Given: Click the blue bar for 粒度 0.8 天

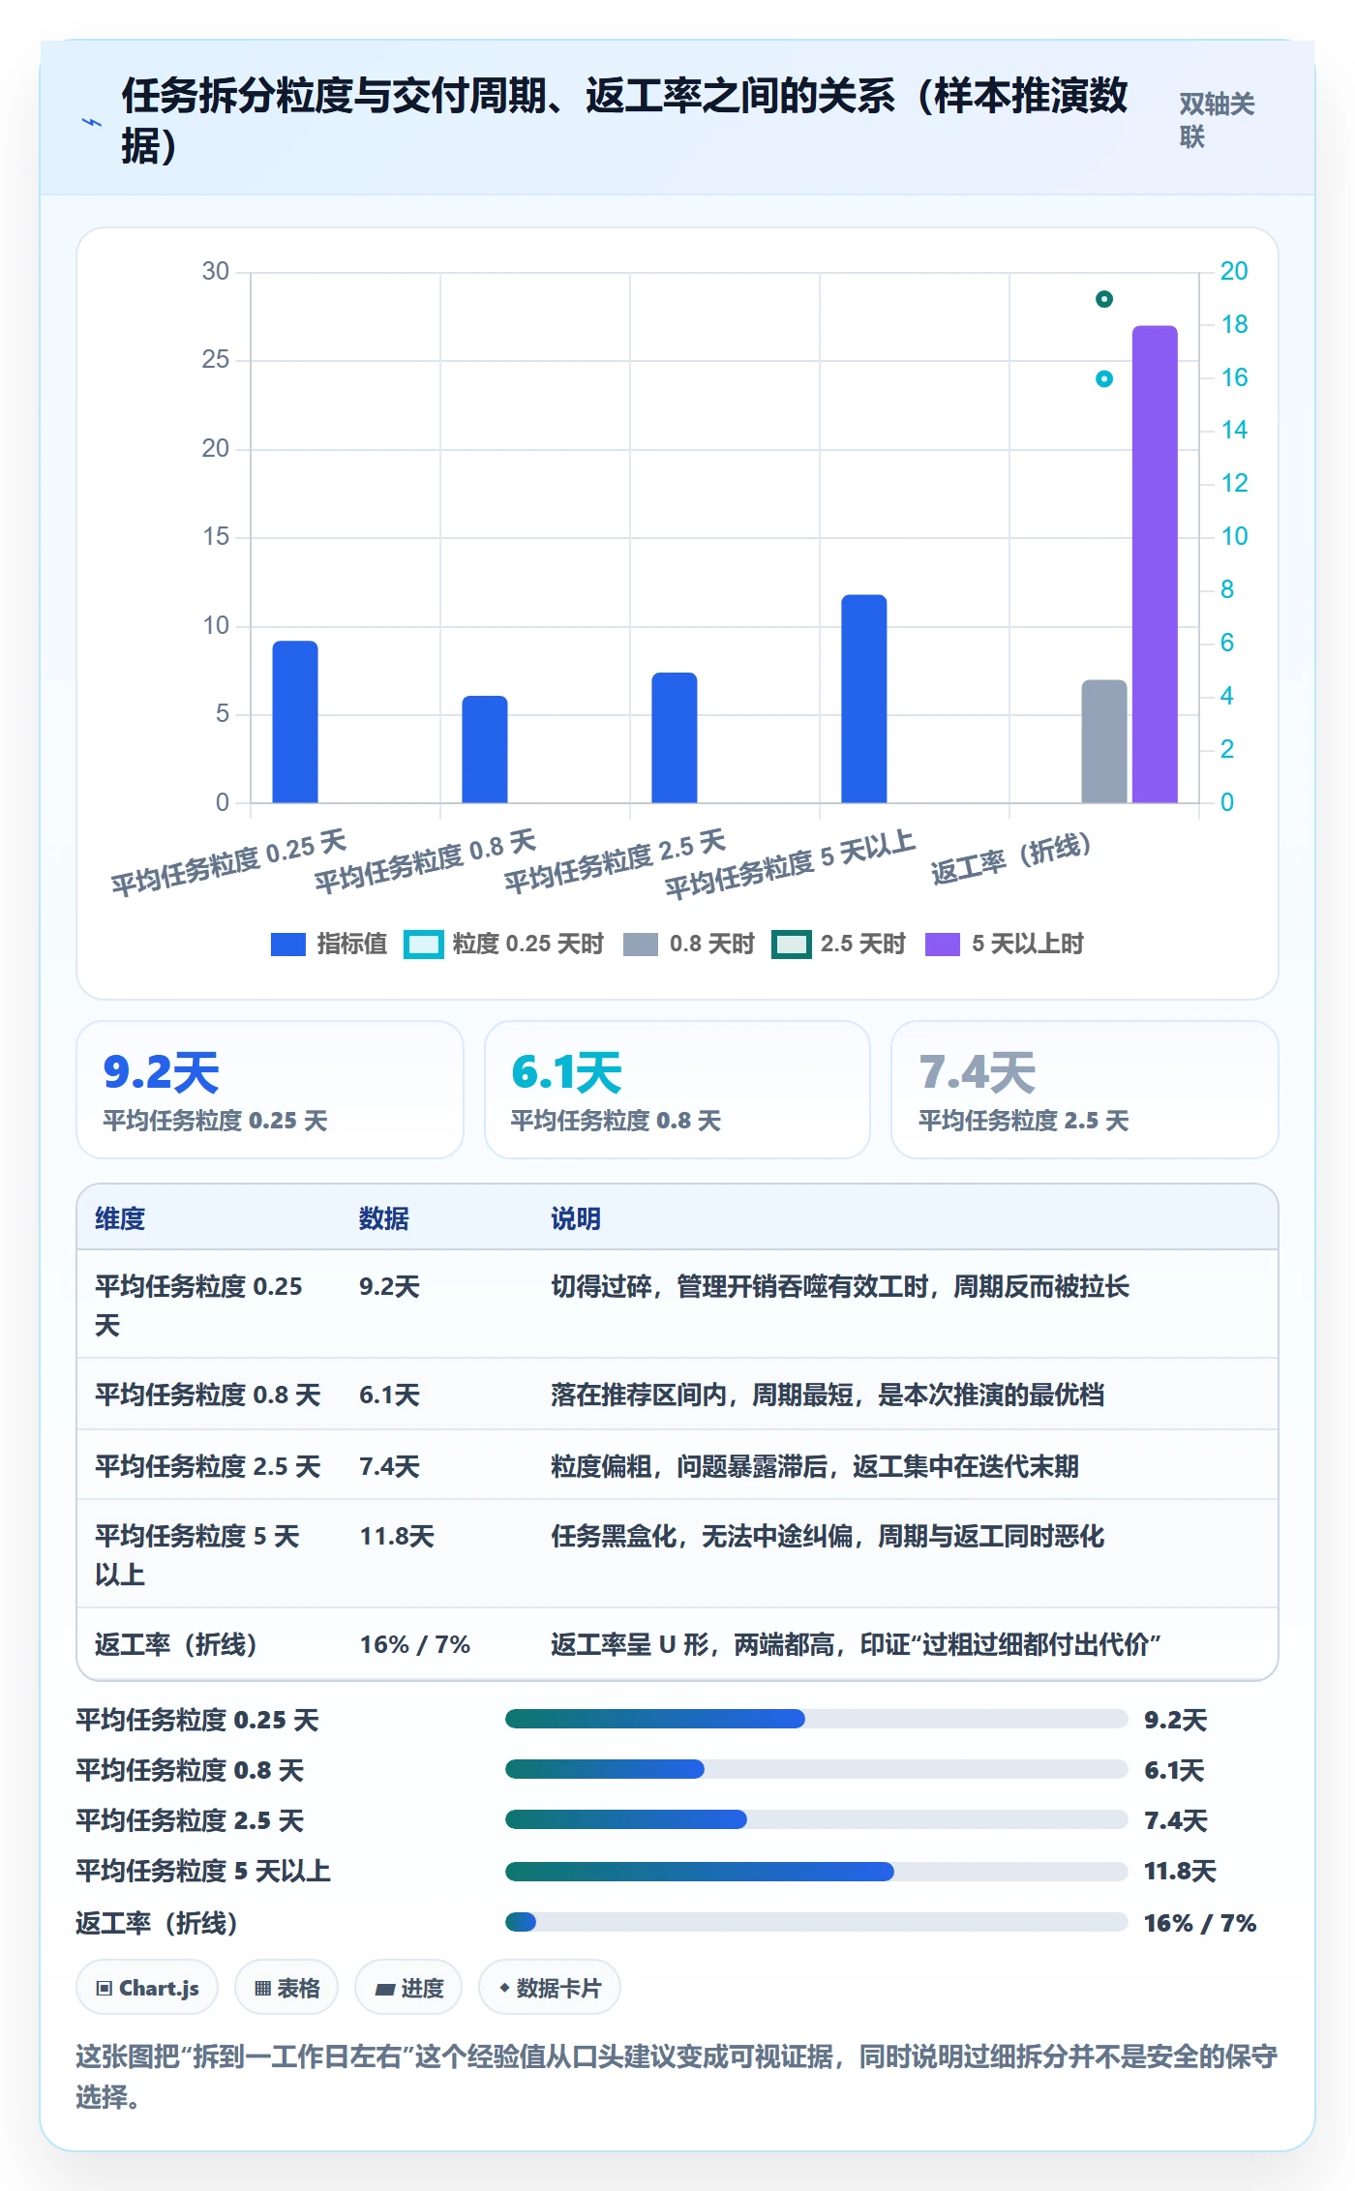Looking at the screenshot, I should pyautogui.click(x=485, y=749).
